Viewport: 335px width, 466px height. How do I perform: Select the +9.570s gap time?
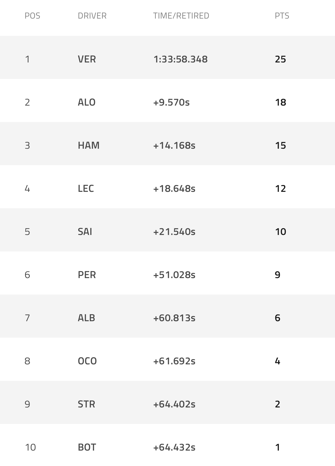tap(171, 102)
